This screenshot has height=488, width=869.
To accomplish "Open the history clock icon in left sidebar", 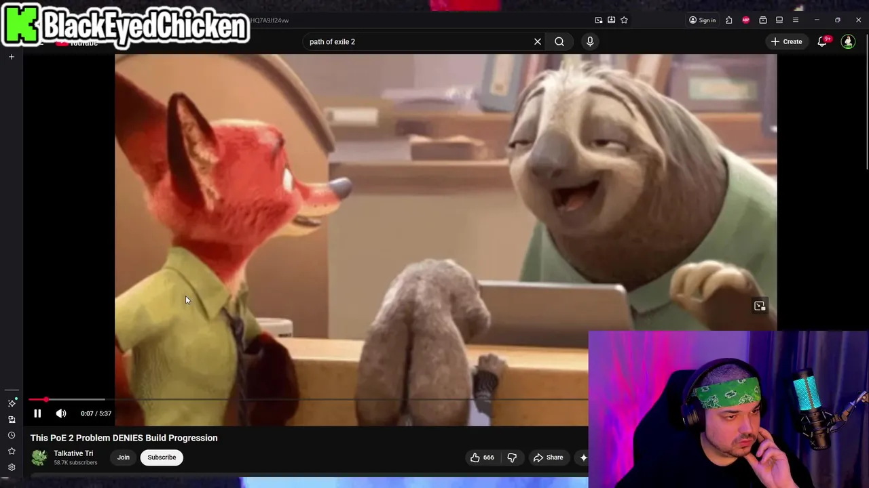I will click(12, 435).
